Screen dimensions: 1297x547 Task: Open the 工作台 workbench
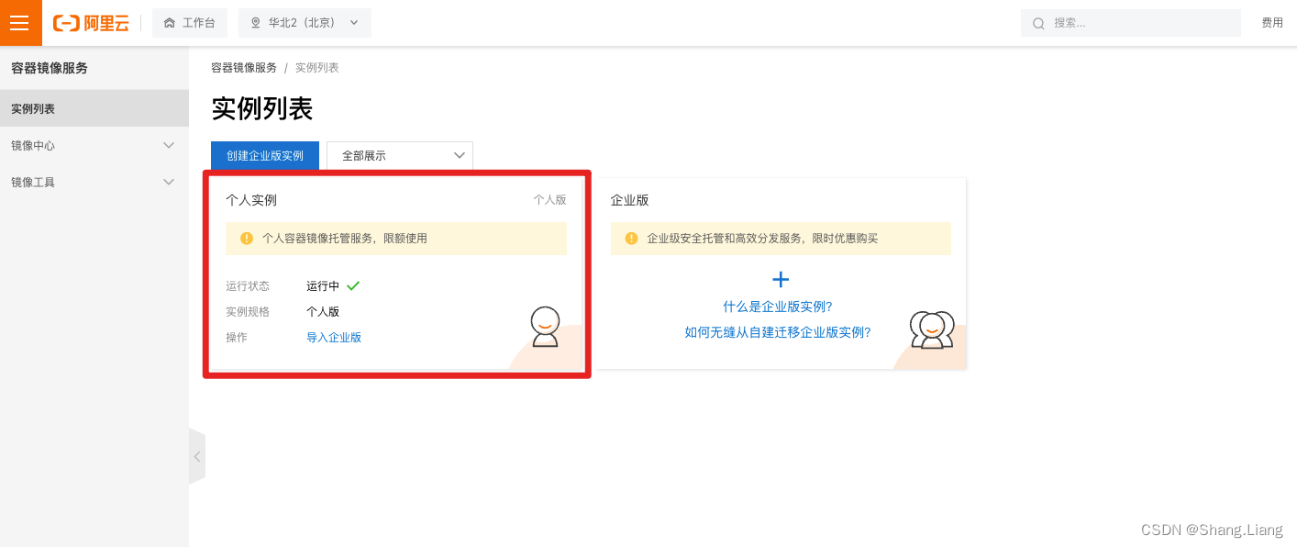click(190, 22)
